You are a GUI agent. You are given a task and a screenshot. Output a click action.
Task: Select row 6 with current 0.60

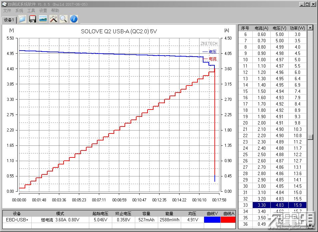click(x=273, y=34)
